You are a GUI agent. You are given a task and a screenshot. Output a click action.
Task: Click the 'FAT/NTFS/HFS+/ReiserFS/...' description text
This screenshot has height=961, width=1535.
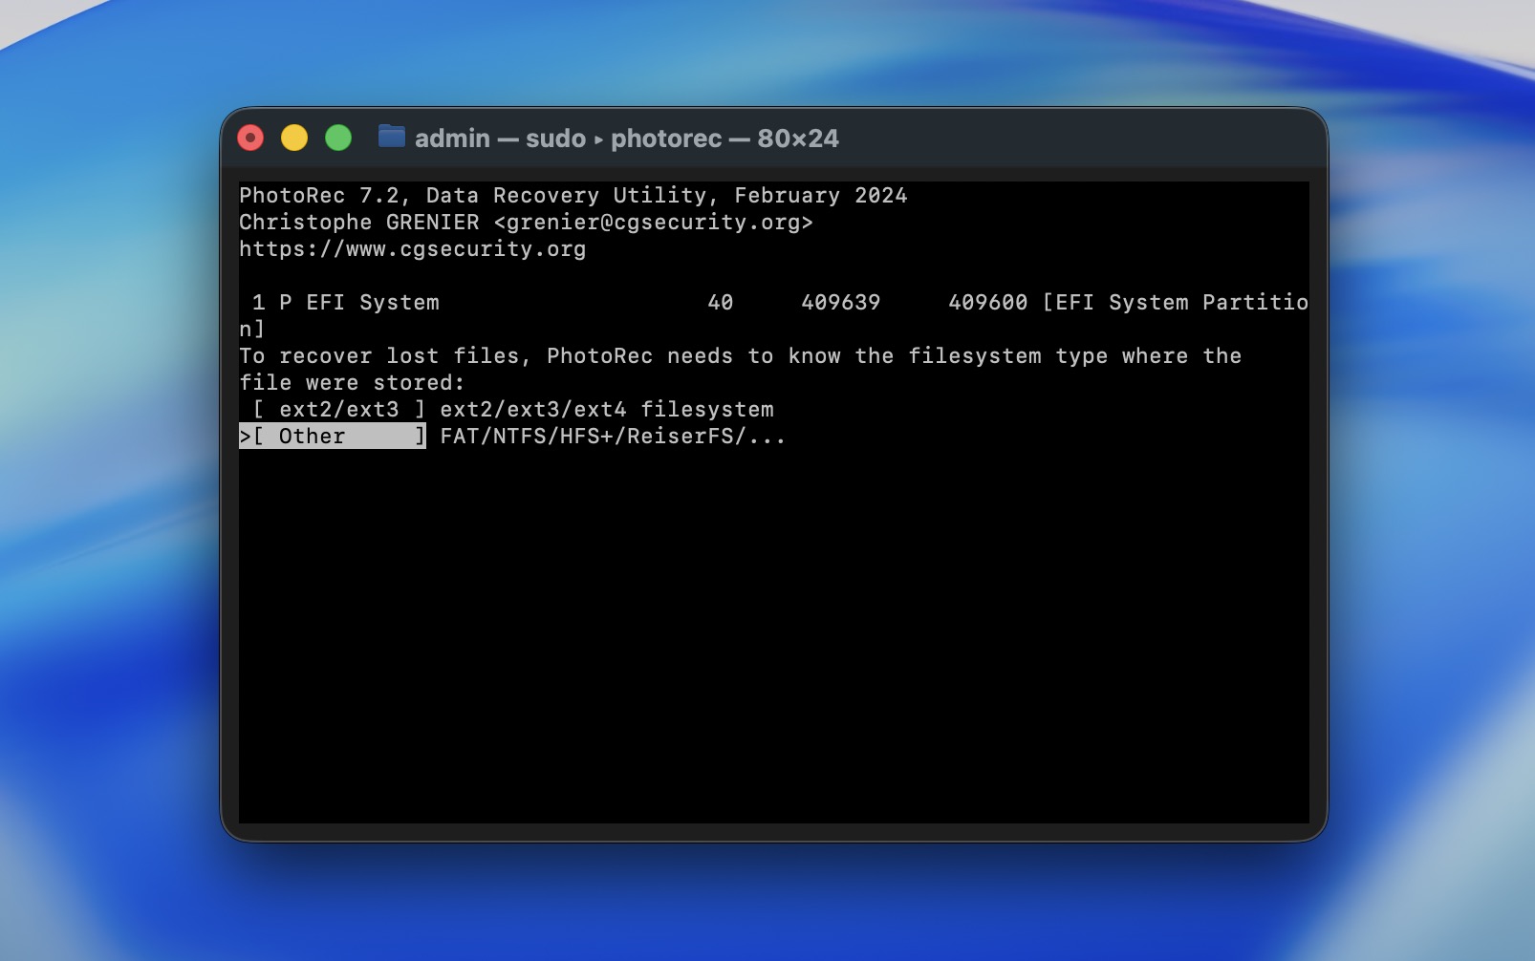612,437
